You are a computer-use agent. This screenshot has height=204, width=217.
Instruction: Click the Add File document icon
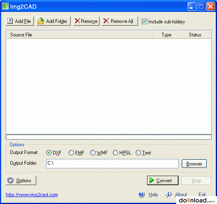point(10,21)
